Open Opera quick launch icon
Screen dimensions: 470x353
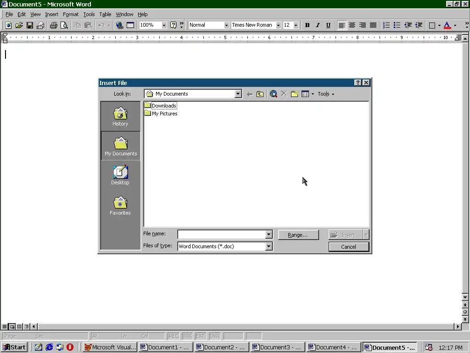(x=70, y=347)
